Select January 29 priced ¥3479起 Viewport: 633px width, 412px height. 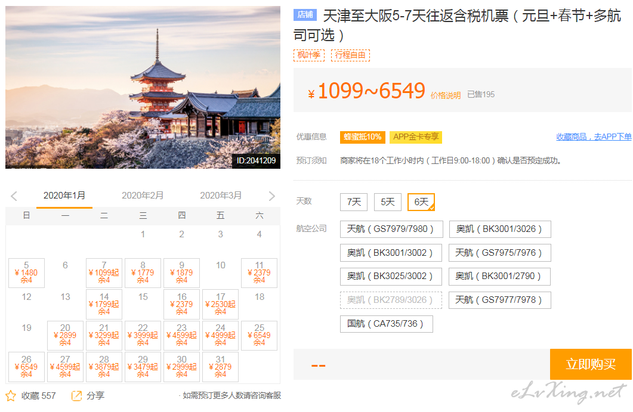click(143, 367)
